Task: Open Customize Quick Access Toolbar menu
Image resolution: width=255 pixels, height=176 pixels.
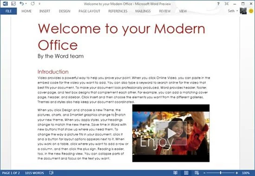Action: pos(39,4)
